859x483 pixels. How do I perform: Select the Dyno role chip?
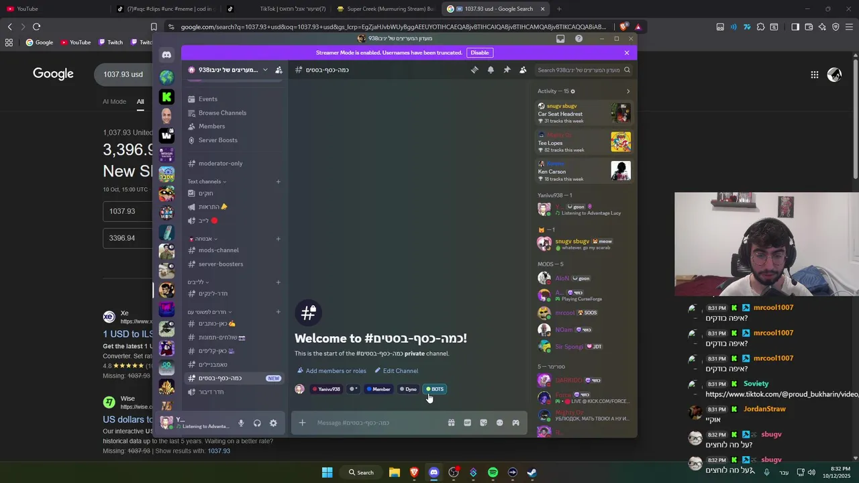coord(408,389)
